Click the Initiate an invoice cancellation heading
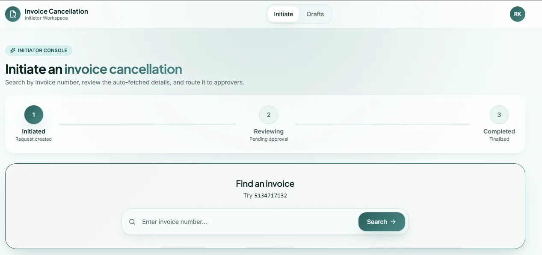Image resolution: width=542 pixels, height=255 pixels. tap(94, 69)
